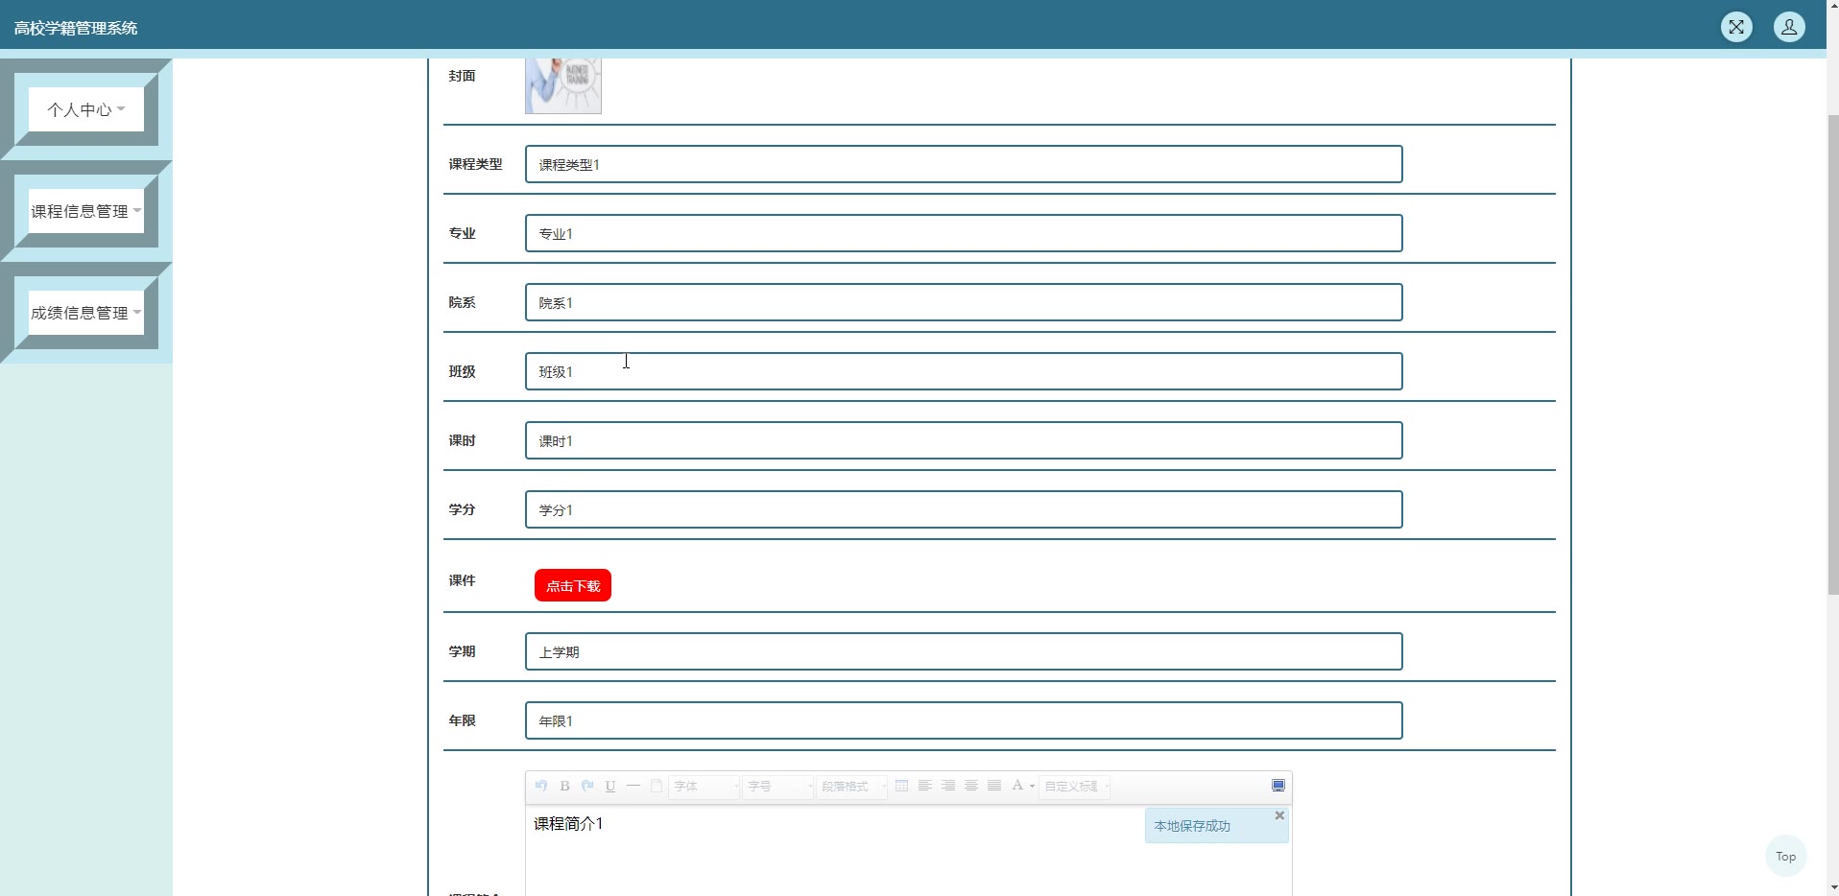This screenshot has height=896, width=1839.
Task: Select the 院系1 department field
Action: tap(964, 302)
